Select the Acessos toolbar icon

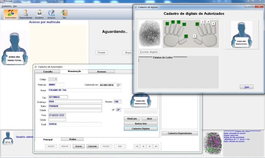51,14
